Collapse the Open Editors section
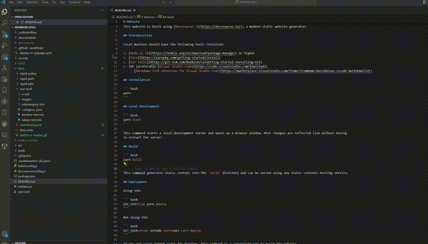428x244 pixels. coord(12,17)
